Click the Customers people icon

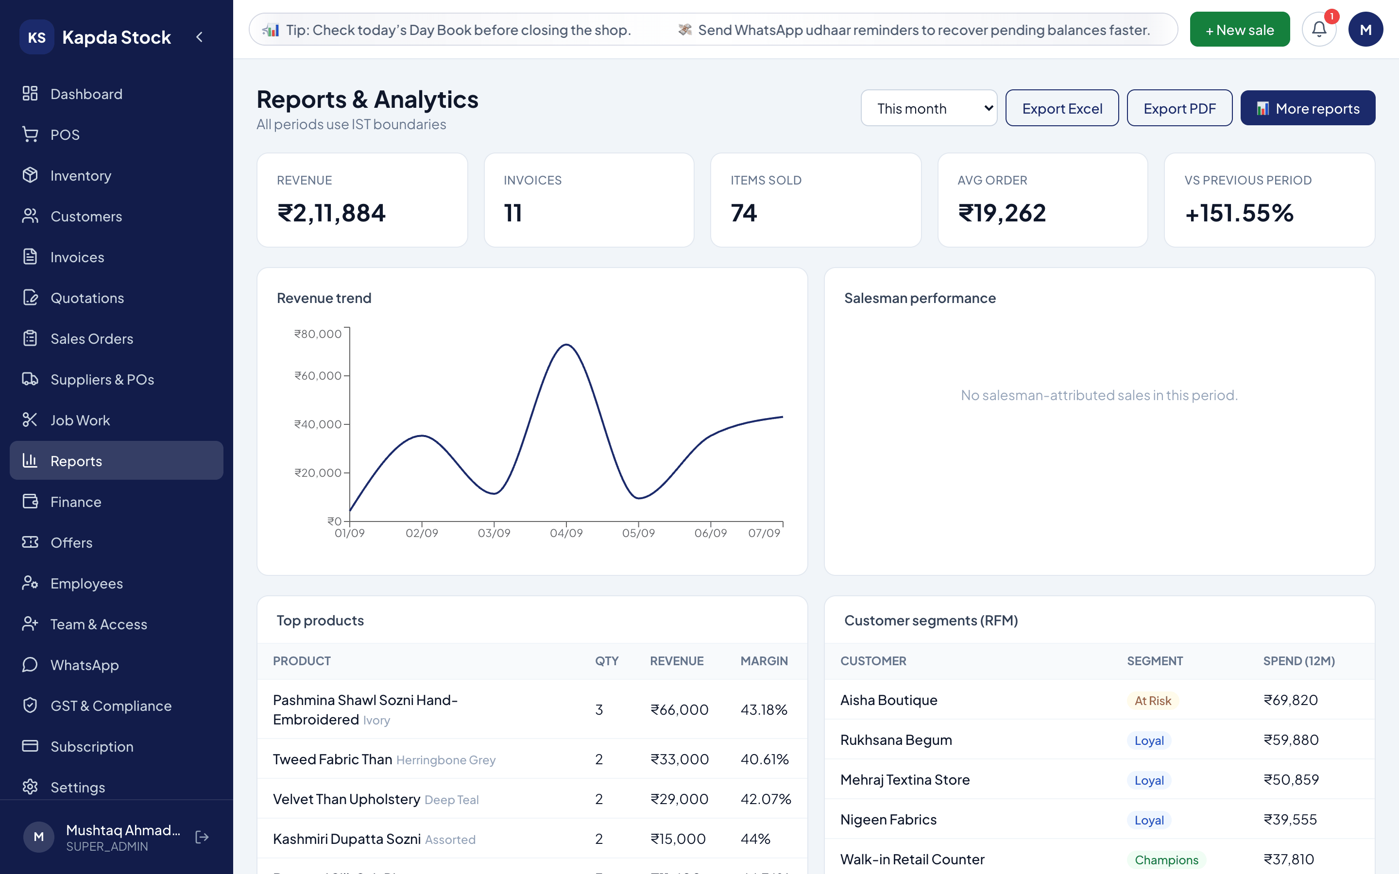tap(30, 216)
